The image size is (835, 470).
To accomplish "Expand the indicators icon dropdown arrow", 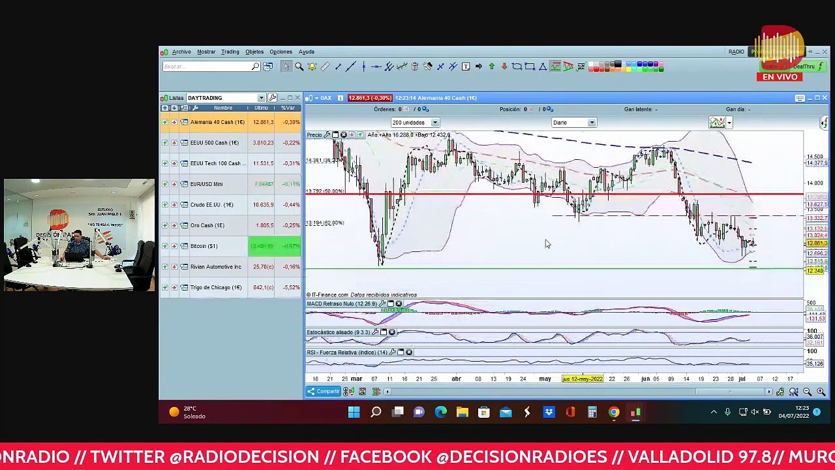I will [x=729, y=123].
